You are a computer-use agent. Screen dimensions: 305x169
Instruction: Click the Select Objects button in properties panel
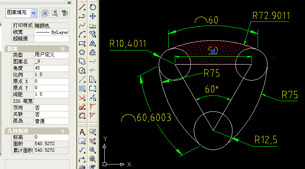55,13
